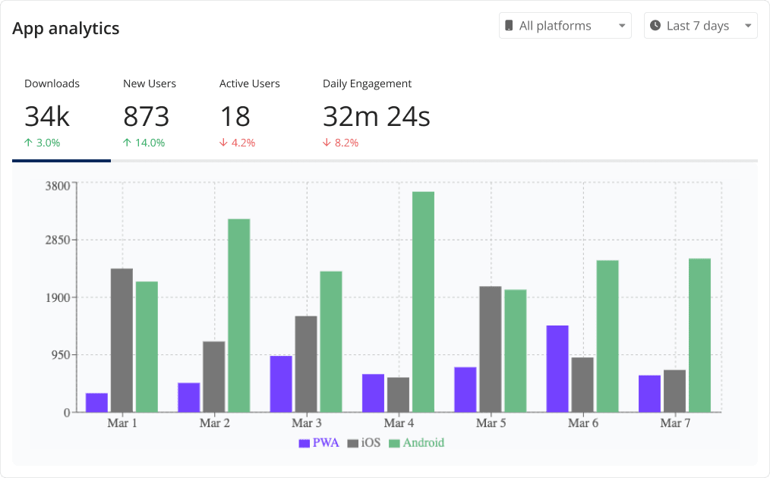The image size is (770, 478).
Task: Click the 34k downloads value
Action: pos(47,117)
